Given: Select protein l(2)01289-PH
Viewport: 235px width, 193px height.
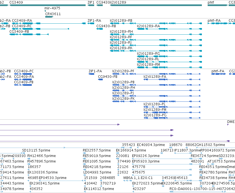Looking at the screenshot, I should (x=124, y=88).
